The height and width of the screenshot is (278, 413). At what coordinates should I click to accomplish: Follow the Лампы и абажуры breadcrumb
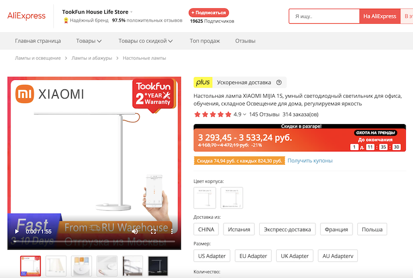tap(92, 58)
